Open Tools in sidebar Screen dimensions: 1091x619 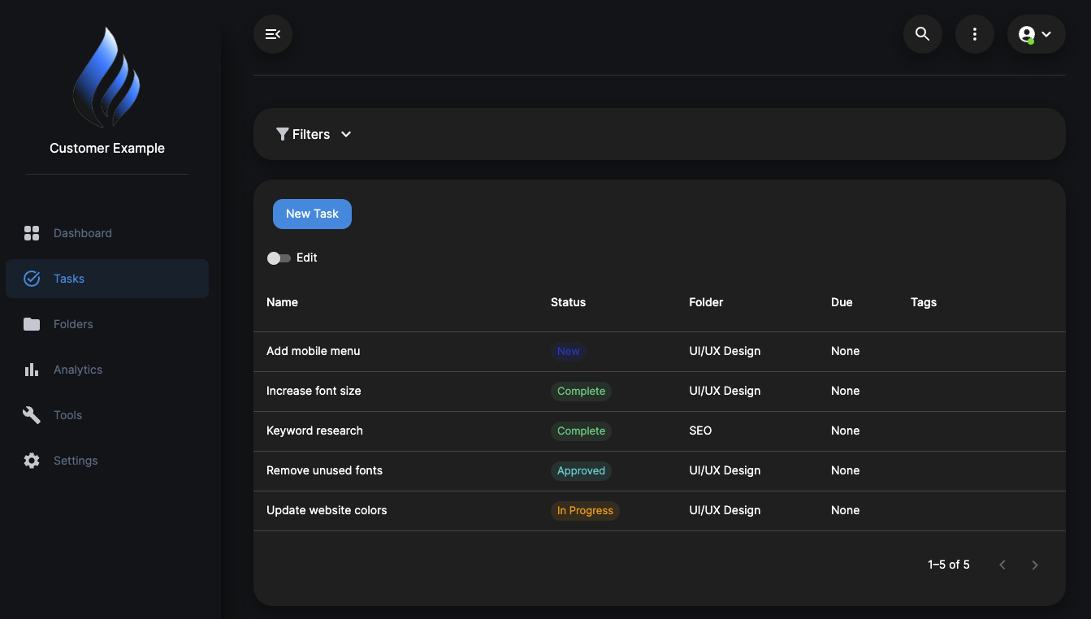click(107, 415)
